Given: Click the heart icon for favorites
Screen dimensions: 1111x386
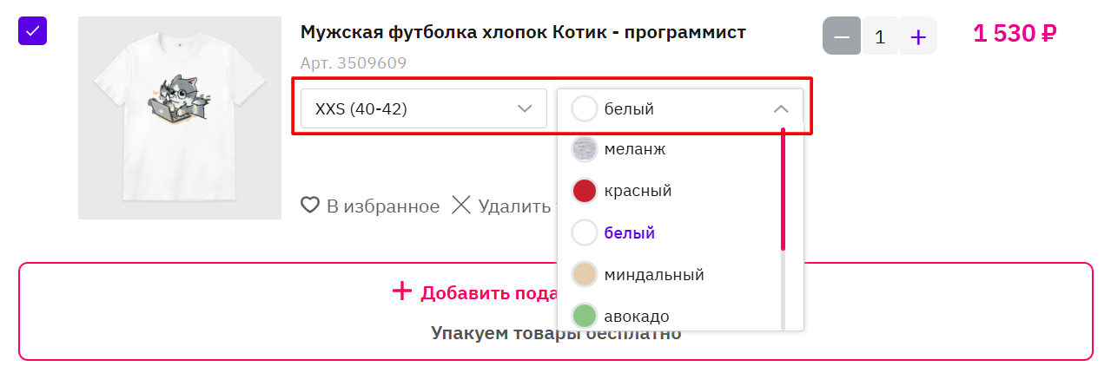Looking at the screenshot, I should point(310,206).
